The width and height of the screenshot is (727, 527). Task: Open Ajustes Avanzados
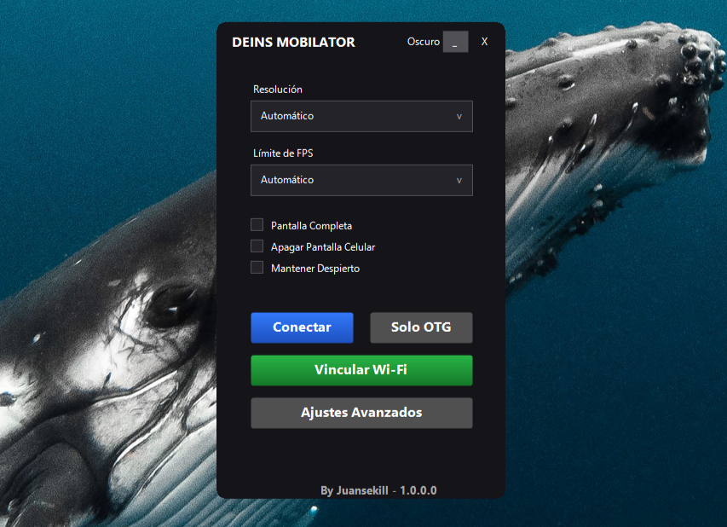coord(361,413)
